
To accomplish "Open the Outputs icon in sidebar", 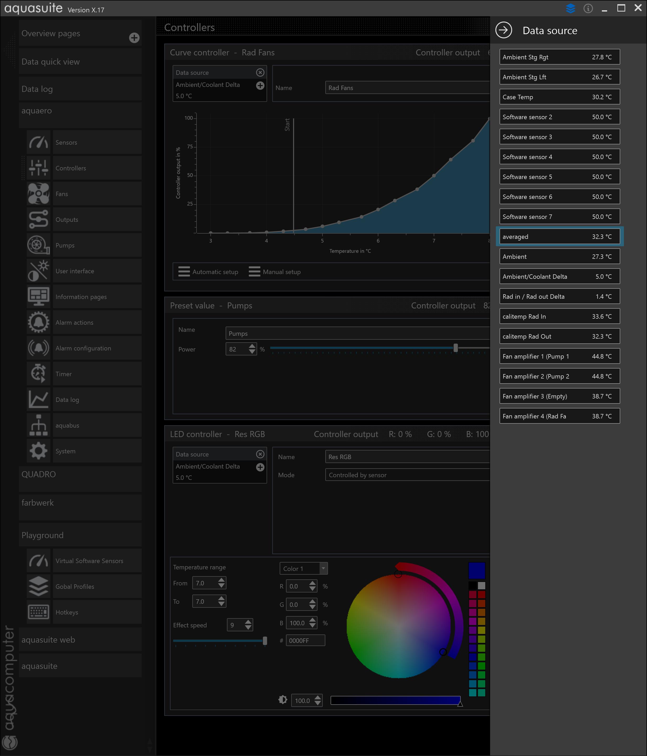I will (x=38, y=219).
